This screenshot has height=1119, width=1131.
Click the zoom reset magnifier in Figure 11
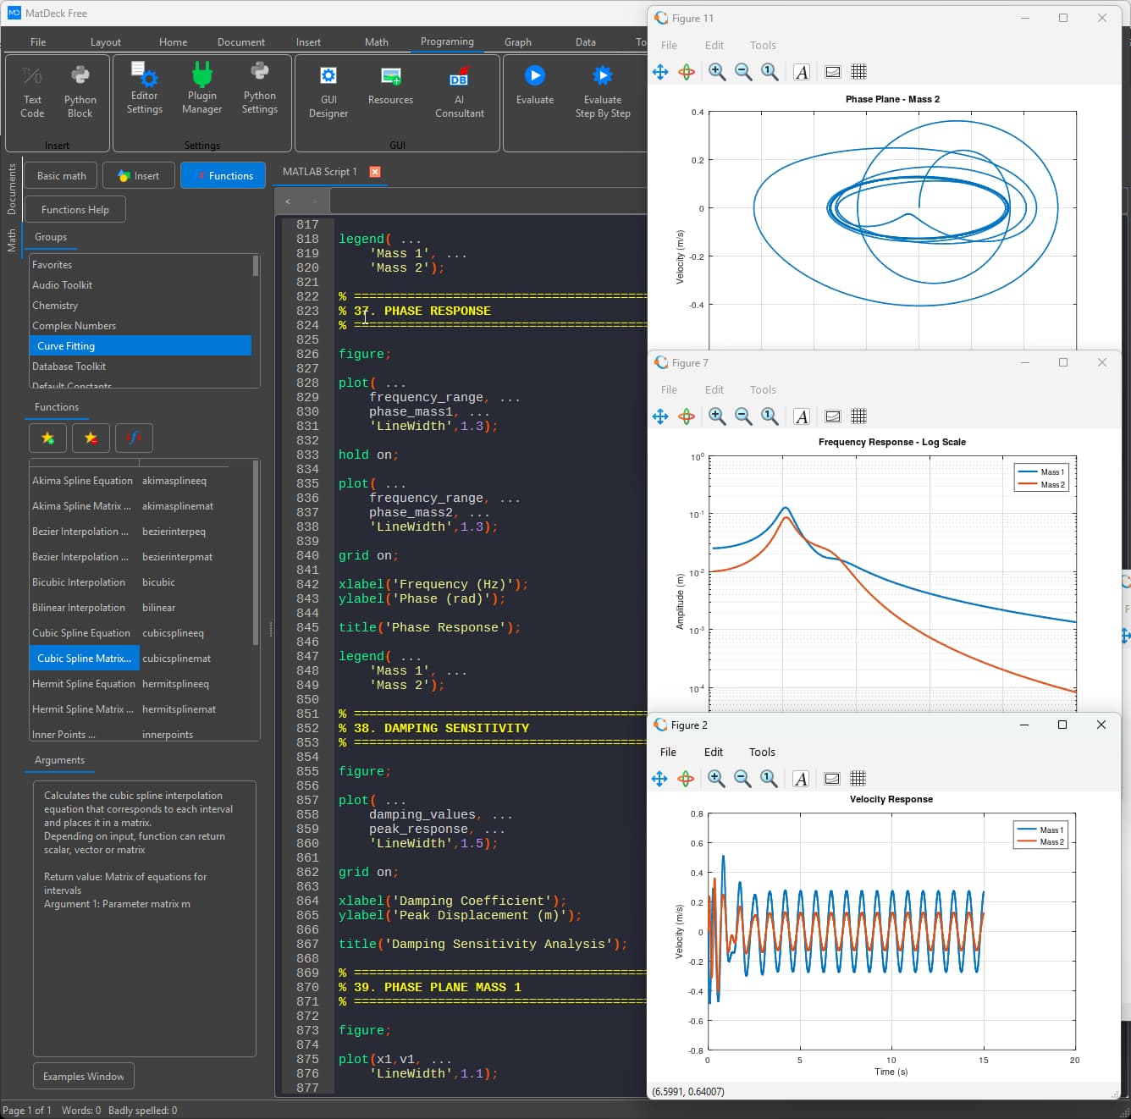[x=770, y=72]
